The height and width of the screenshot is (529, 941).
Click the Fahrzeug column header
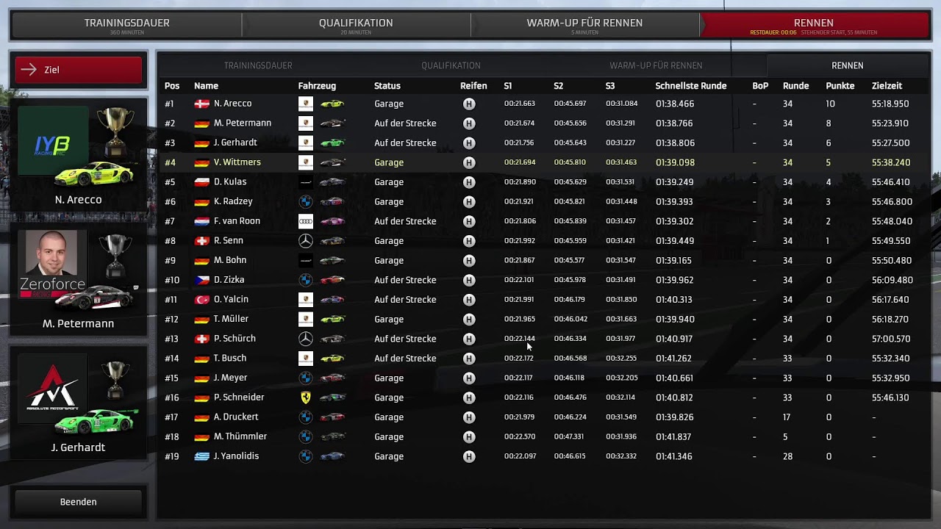pos(317,86)
